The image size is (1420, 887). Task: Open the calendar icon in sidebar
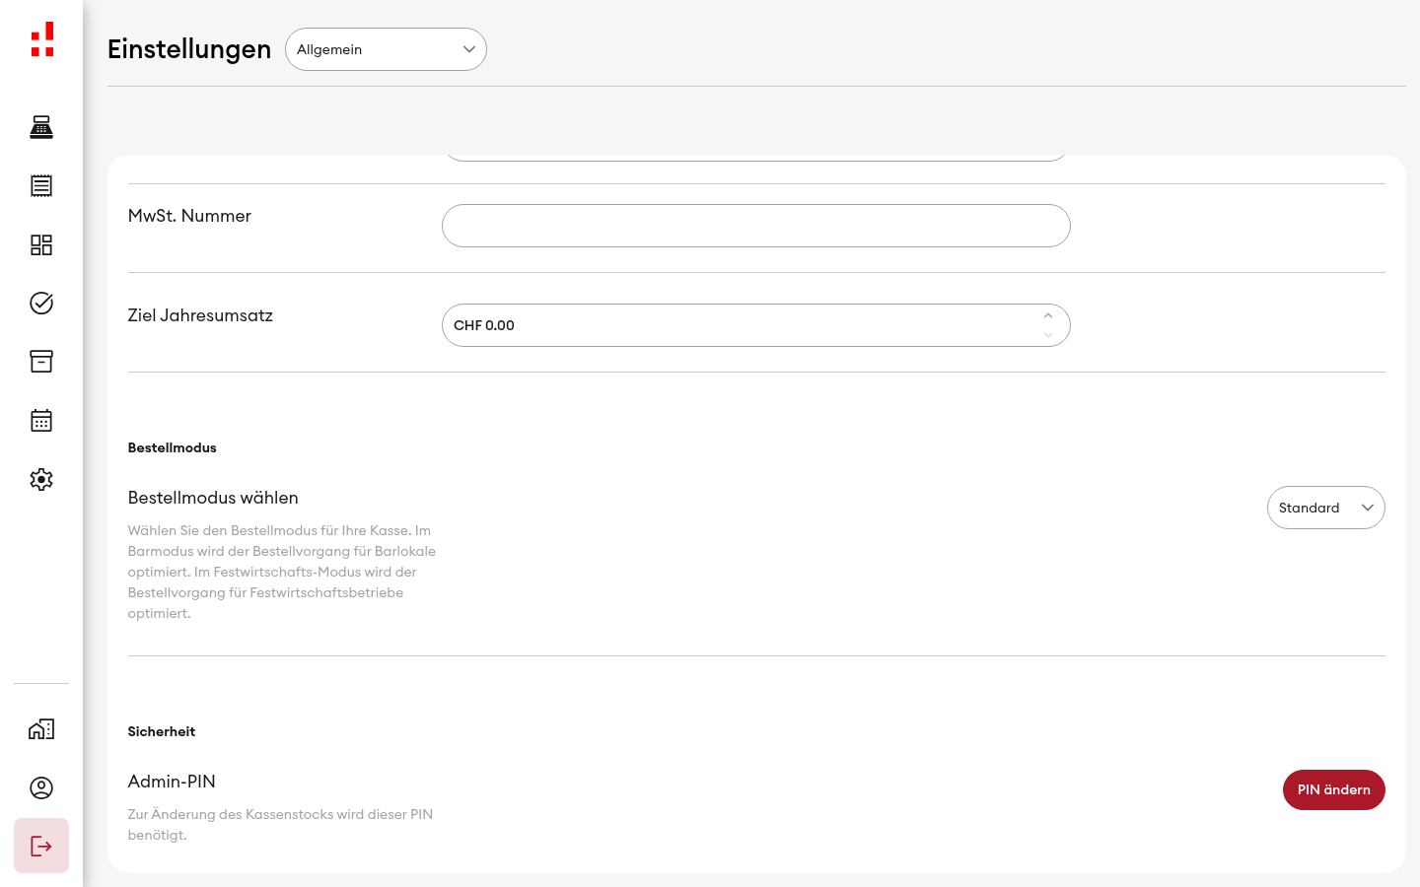(x=41, y=421)
